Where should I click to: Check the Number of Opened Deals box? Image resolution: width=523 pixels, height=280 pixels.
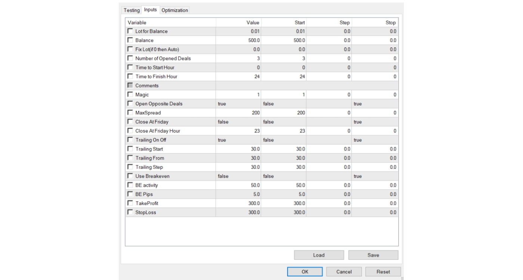click(x=130, y=58)
